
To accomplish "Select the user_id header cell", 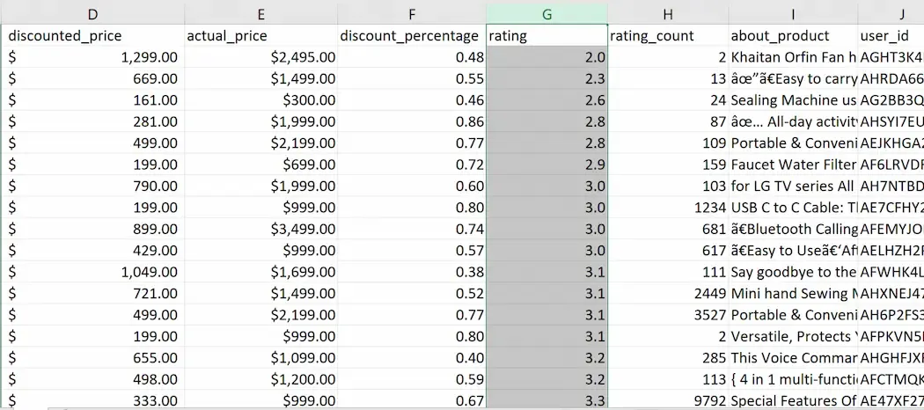I will [x=891, y=36].
